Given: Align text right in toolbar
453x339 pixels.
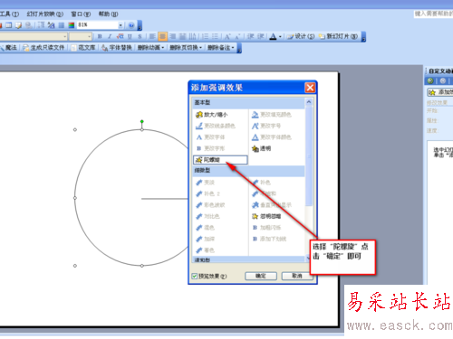Looking at the screenshot, I should (173, 36).
